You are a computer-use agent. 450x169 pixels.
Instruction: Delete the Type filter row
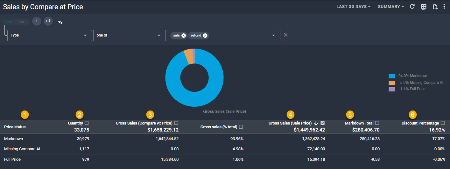(x=285, y=35)
